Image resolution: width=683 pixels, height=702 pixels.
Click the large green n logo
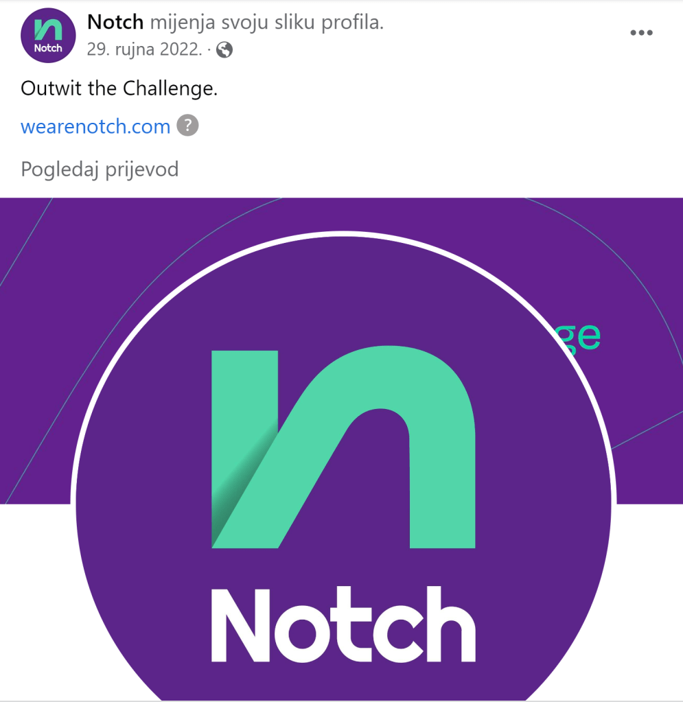click(x=343, y=447)
